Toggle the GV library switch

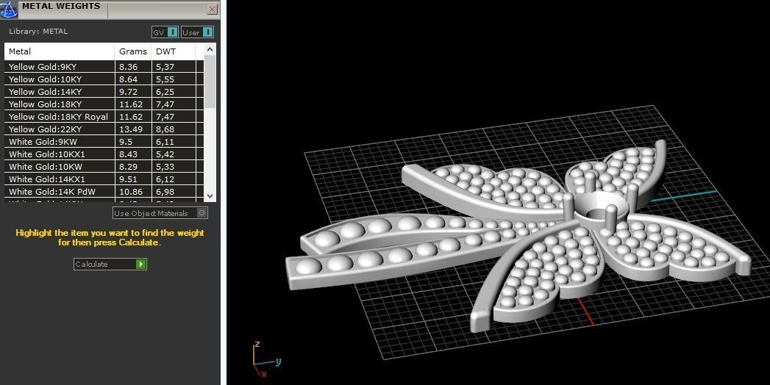(x=165, y=32)
